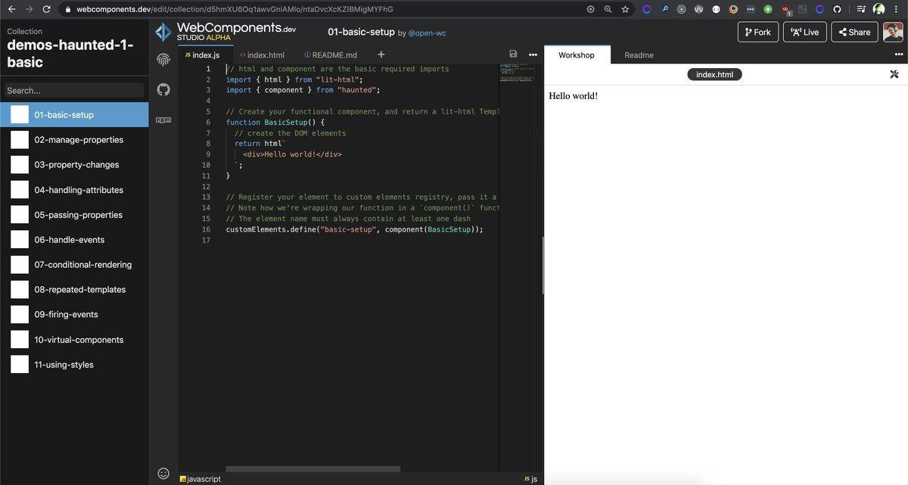Go forward in browser history
908x485 pixels.
coord(29,9)
